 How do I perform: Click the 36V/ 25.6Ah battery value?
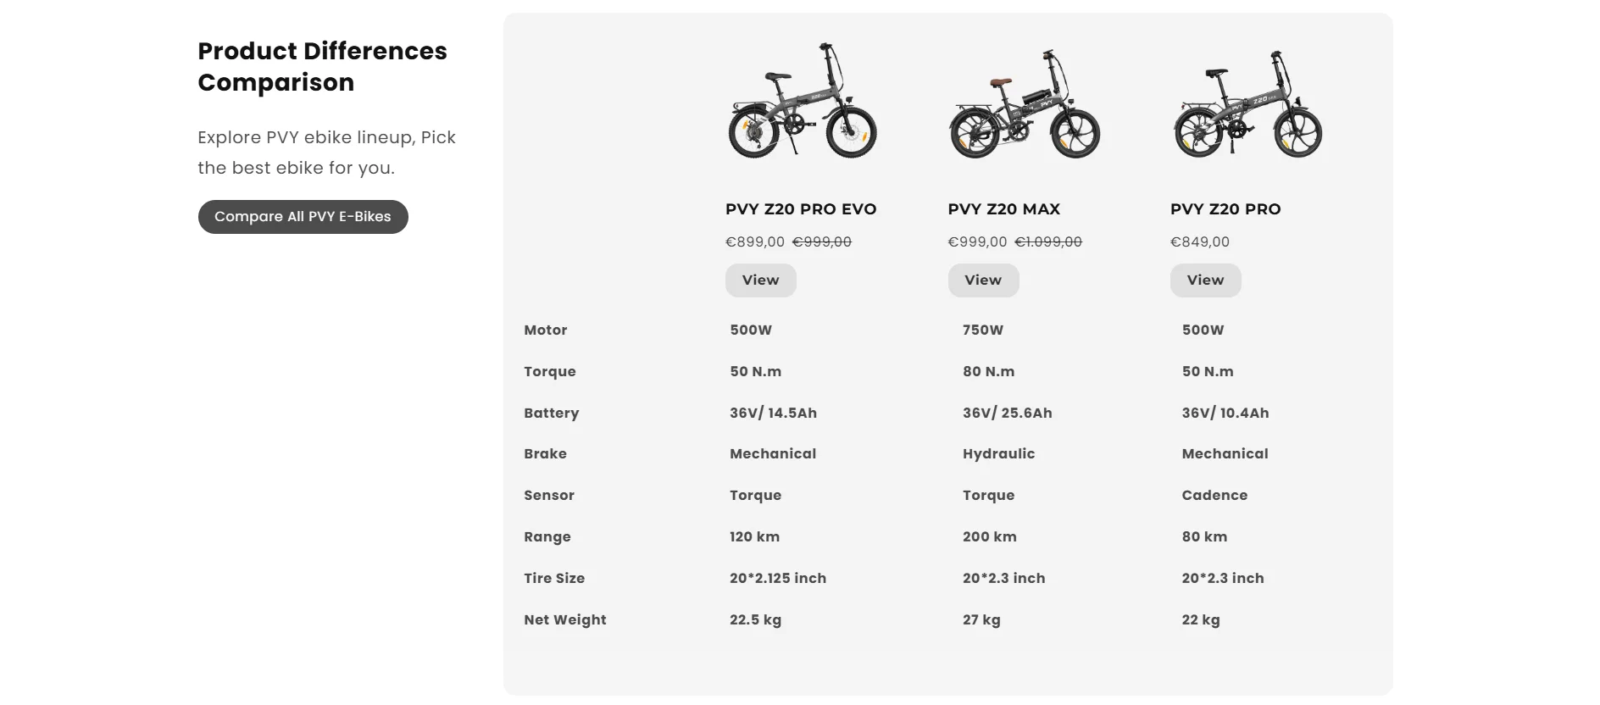tap(1007, 414)
